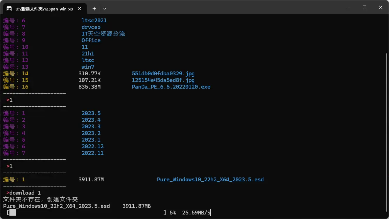Viewport: 389px width, 219px height.
Task: Click the PanDa_PE_6.5.20220120.exe file name
Action: pyautogui.click(x=171, y=87)
